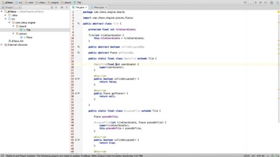280x157 pixels.
Task: Close the Tile.java editor tab
Action: pyautogui.click(x=86, y=7)
